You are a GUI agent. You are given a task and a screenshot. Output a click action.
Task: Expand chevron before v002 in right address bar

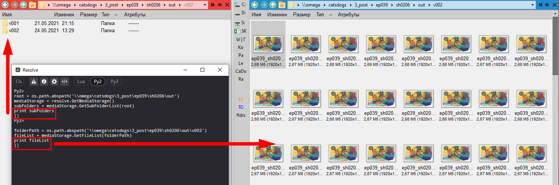pyautogui.click(x=430, y=5)
